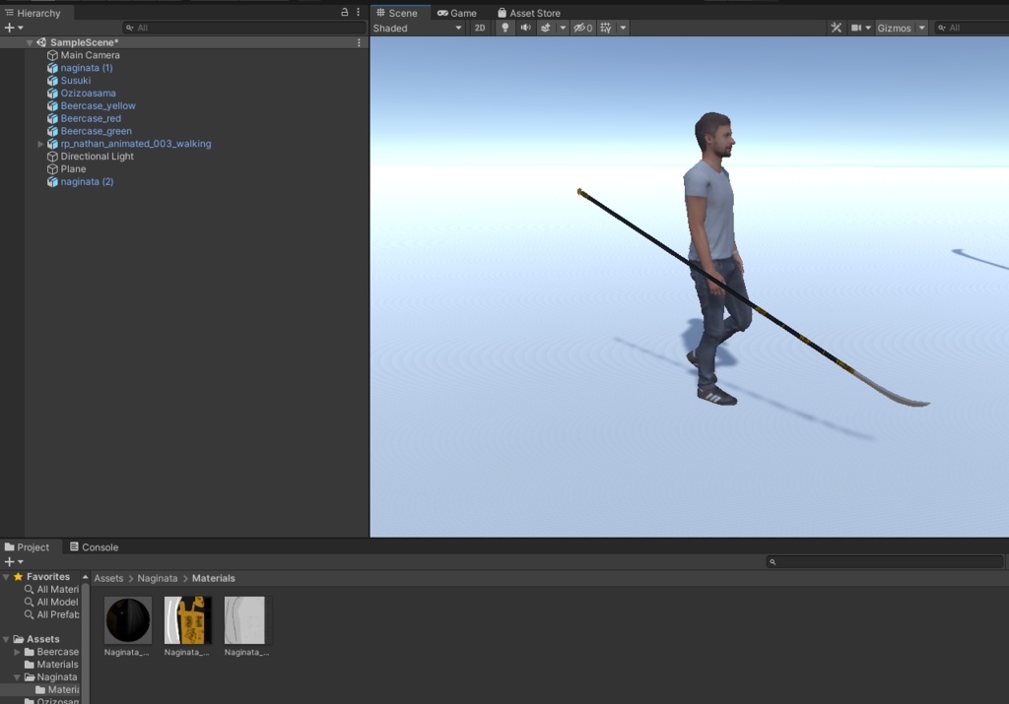Select Hierarchy panel tab

[x=33, y=13]
